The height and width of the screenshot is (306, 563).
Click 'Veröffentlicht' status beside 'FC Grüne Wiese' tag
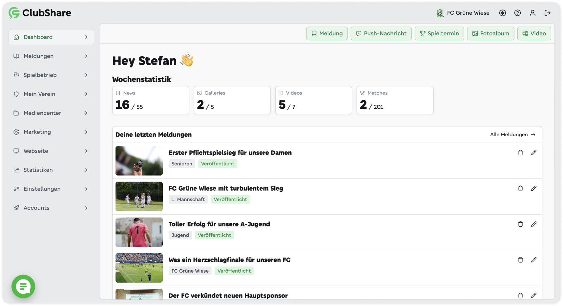pos(234,271)
